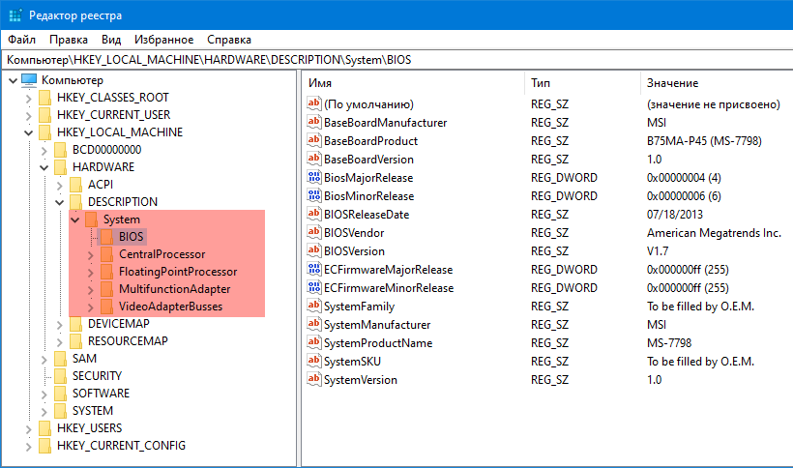This screenshot has width=793, height=468.
Task: Expand the HKEY_CURRENT_CONFIG node arrow
Action: tap(27, 446)
